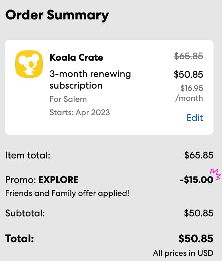Click the Subtotal label

coord(25,214)
